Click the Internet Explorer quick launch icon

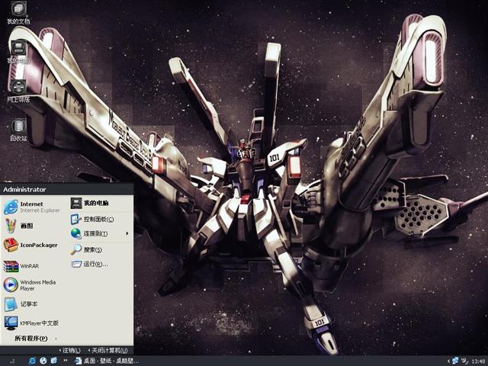(x=32, y=361)
